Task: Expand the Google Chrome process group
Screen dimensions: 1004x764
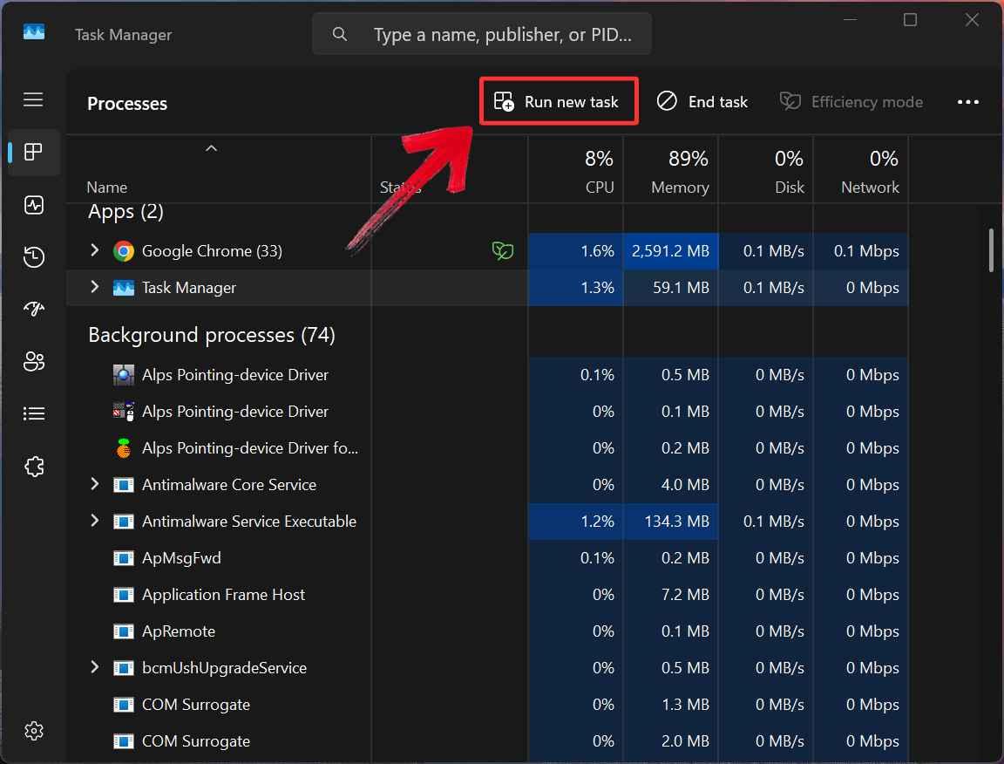Action: pos(94,250)
